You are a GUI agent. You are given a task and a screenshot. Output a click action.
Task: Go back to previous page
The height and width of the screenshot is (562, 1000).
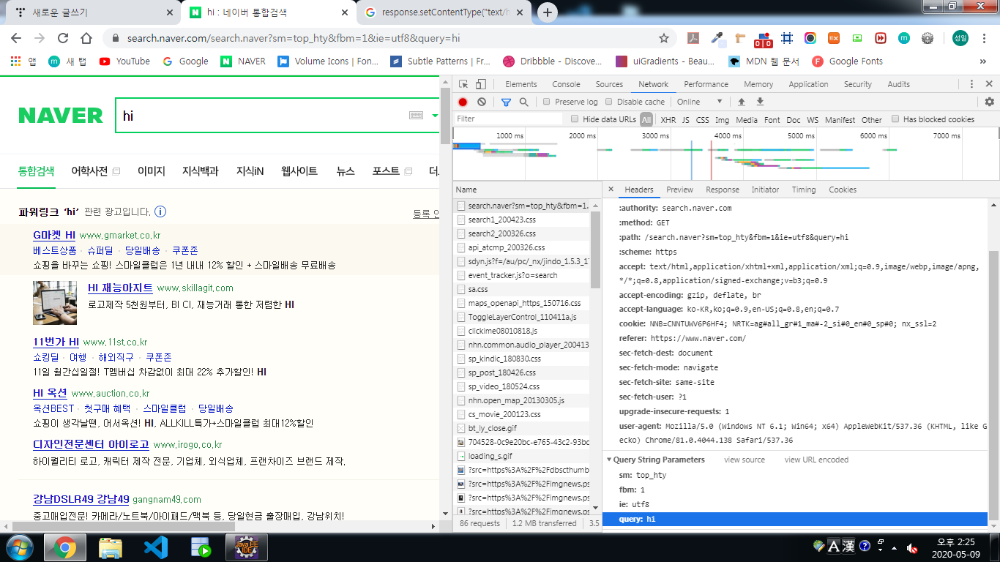(16, 38)
